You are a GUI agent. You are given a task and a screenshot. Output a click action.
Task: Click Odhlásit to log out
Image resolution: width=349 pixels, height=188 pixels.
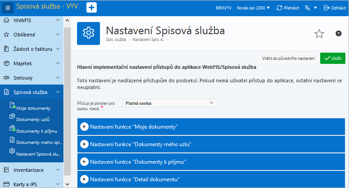(x=335, y=8)
